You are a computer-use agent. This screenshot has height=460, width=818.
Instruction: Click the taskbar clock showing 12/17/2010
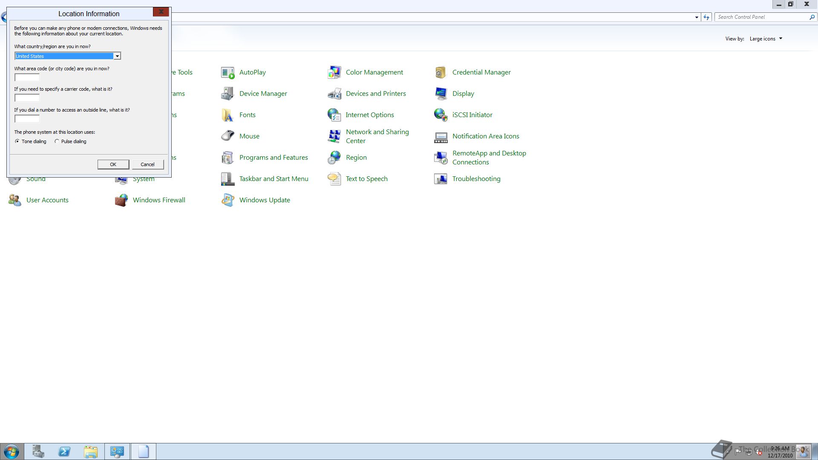tap(780, 452)
